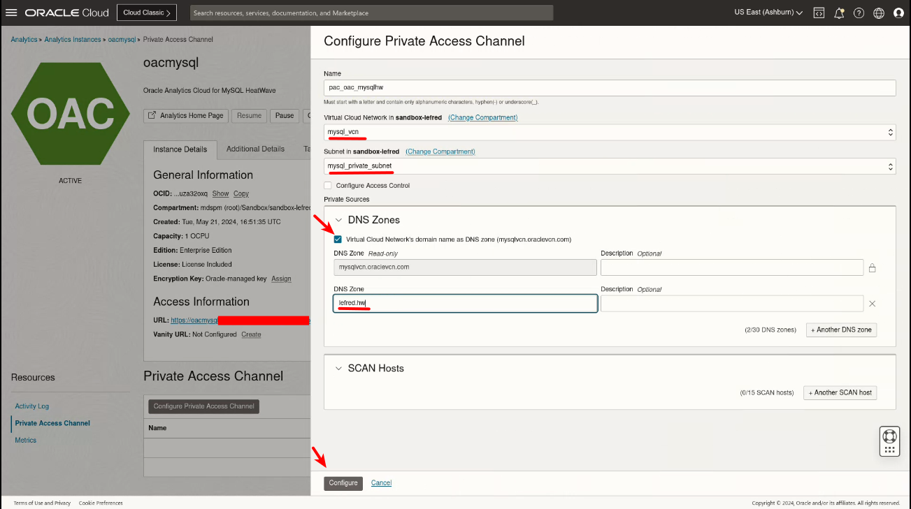Open the notifications bell
The width and height of the screenshot is (911, 509).
coord(839,13)
